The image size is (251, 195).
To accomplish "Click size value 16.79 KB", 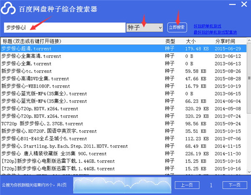I will point(196,86).
